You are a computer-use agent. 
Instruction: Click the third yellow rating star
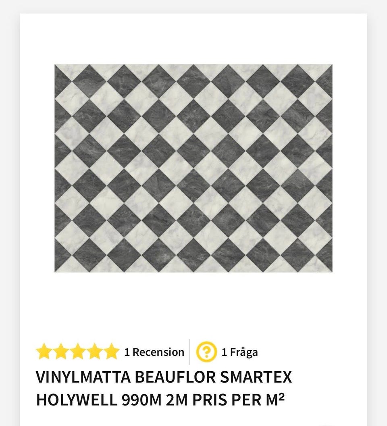pyautogui.click(x=77, y=351)
